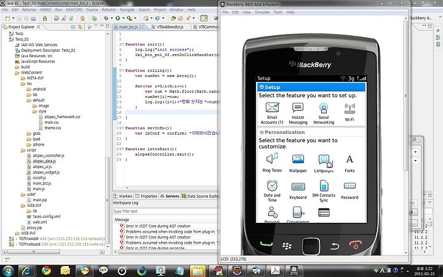Click the type filter text field
Screen dimensions: 443x277
point(166,211)
